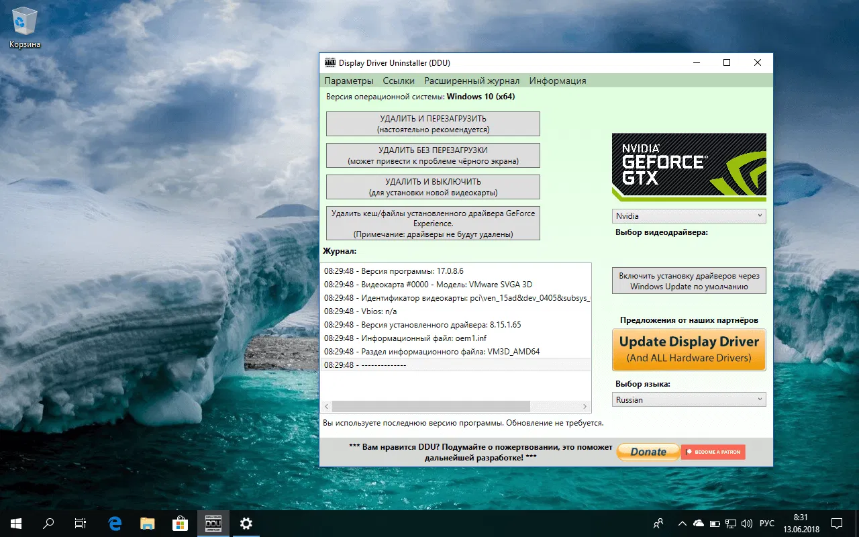Click УДАЛИТЬ И ПЕРЕЗАГРУЗИТЬ button
Viewport: 859px width, 537px height.
tap(433, 124)
